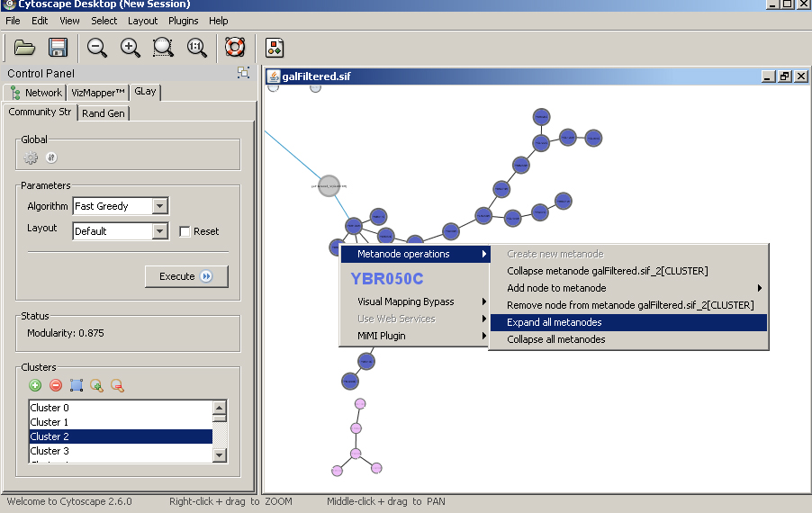
Task: Float the Control Panel using dock icon
Action: click(x=243, y=73)
